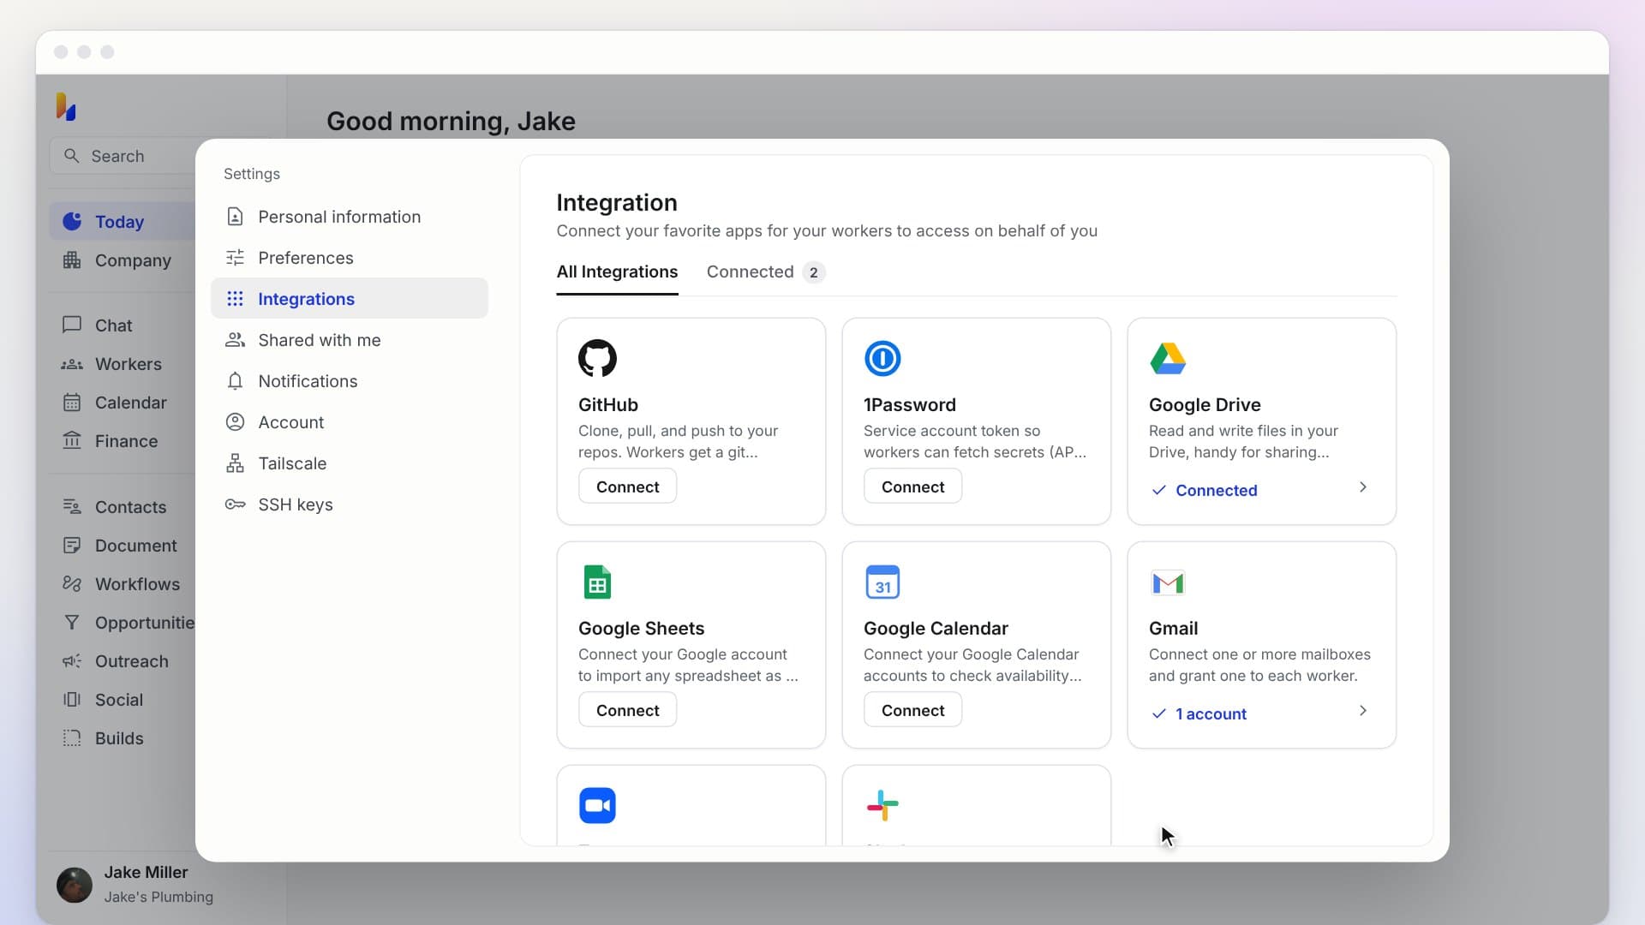Click the Google Drive card title
1645x925 pixels.
[x=1204, y=404]
